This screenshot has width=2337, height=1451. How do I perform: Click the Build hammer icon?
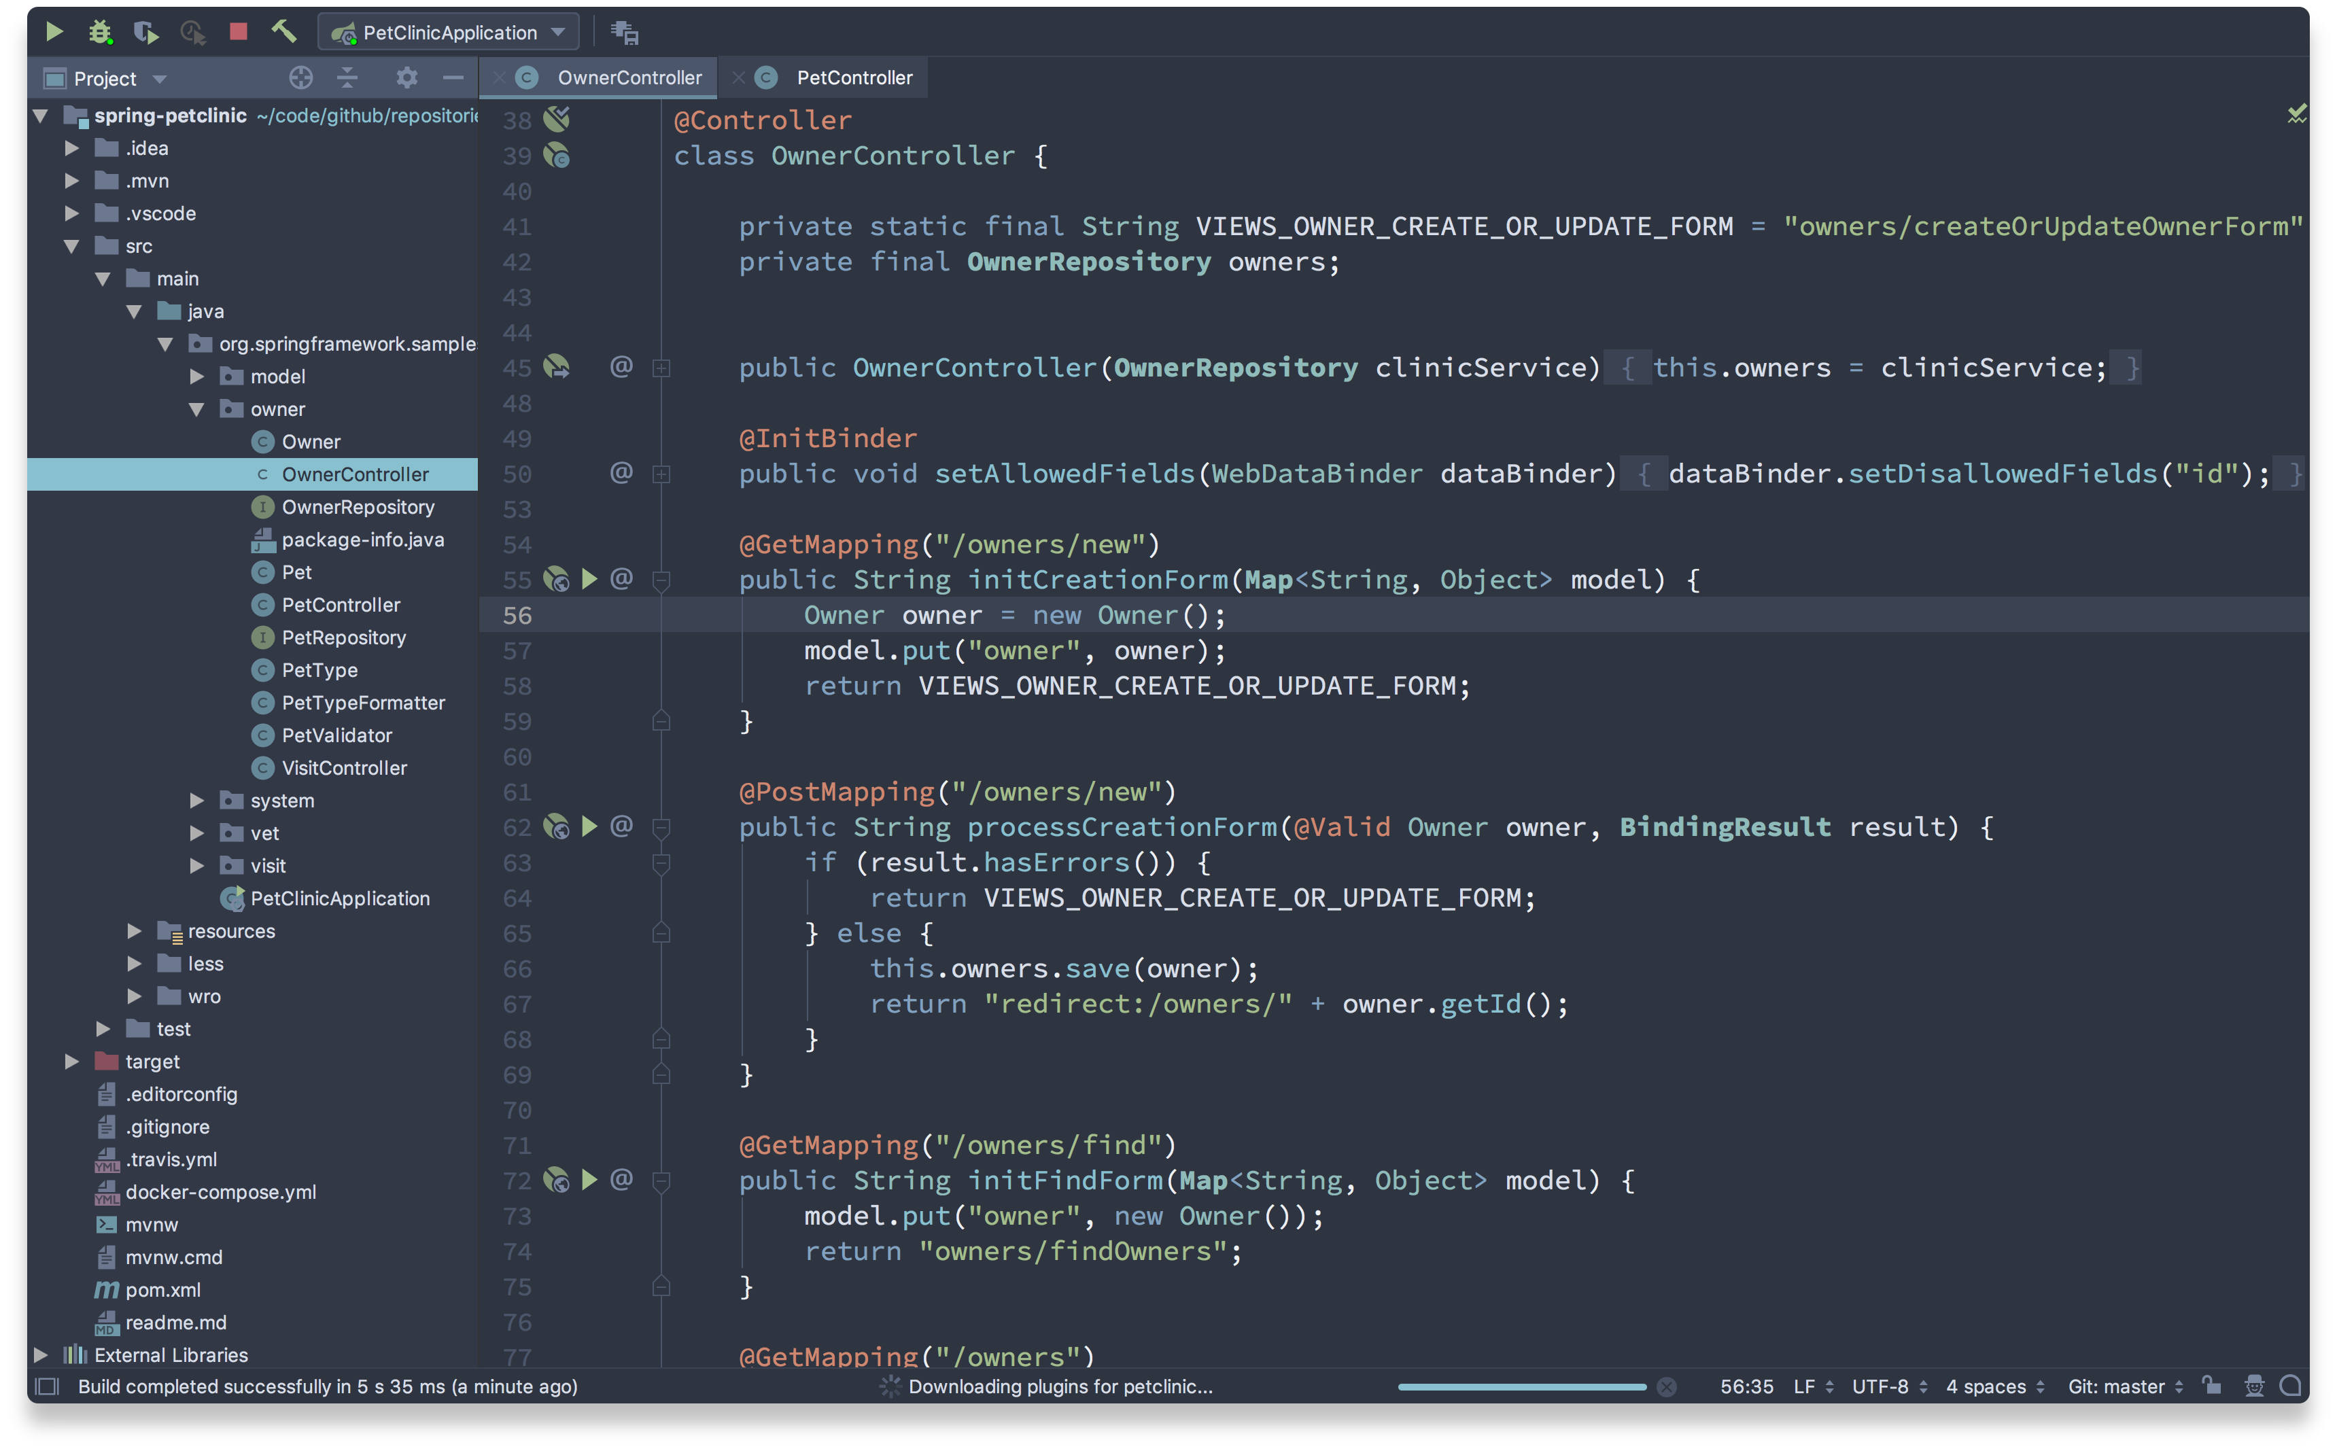point(284,32)
